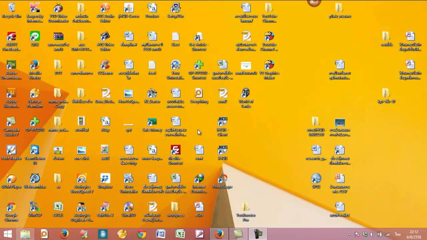Click the Windows Start button
The width and height of the screenshot is (427, 240).
[8, 234]
